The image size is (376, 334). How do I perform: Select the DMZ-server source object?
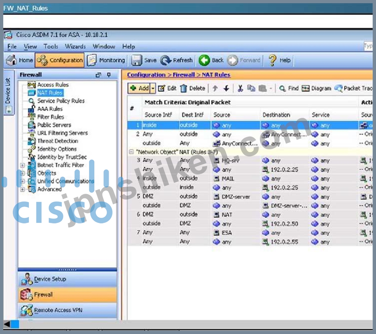pos(232,197)
